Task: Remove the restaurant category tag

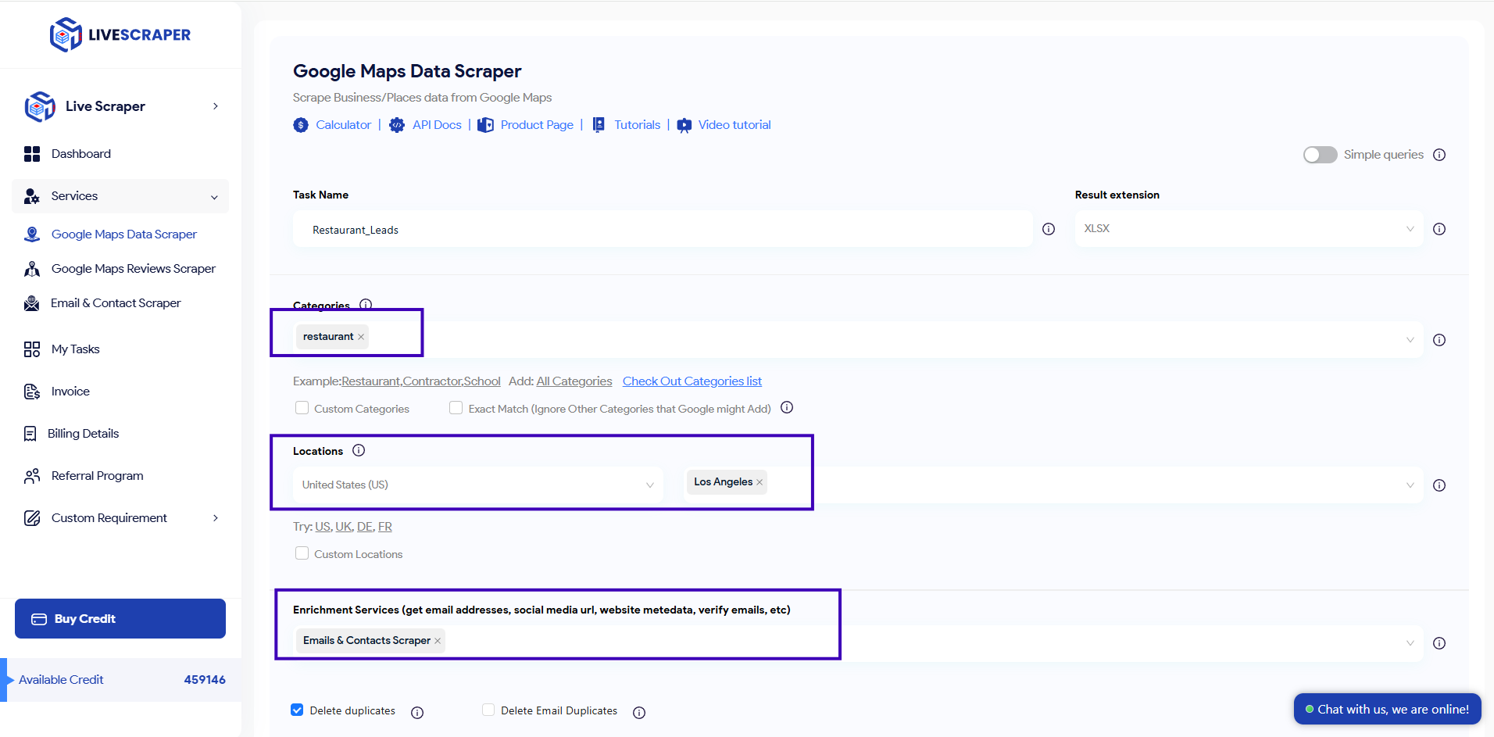Action: 361,337
